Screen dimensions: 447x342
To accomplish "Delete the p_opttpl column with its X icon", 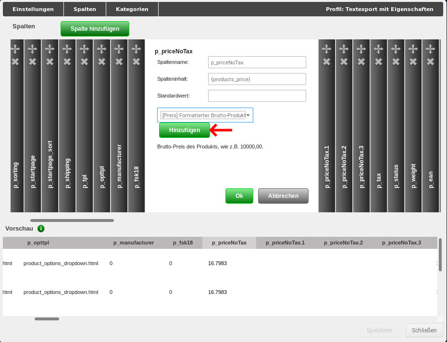I will 101,61.
